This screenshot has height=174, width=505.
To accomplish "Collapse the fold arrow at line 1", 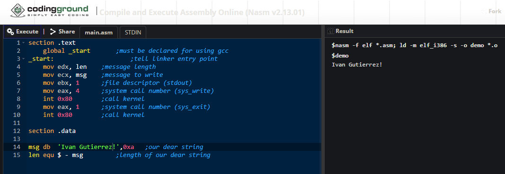I will tap(24, 43).
